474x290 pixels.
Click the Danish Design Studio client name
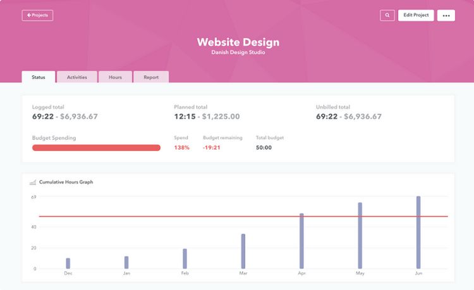point(238,53)
